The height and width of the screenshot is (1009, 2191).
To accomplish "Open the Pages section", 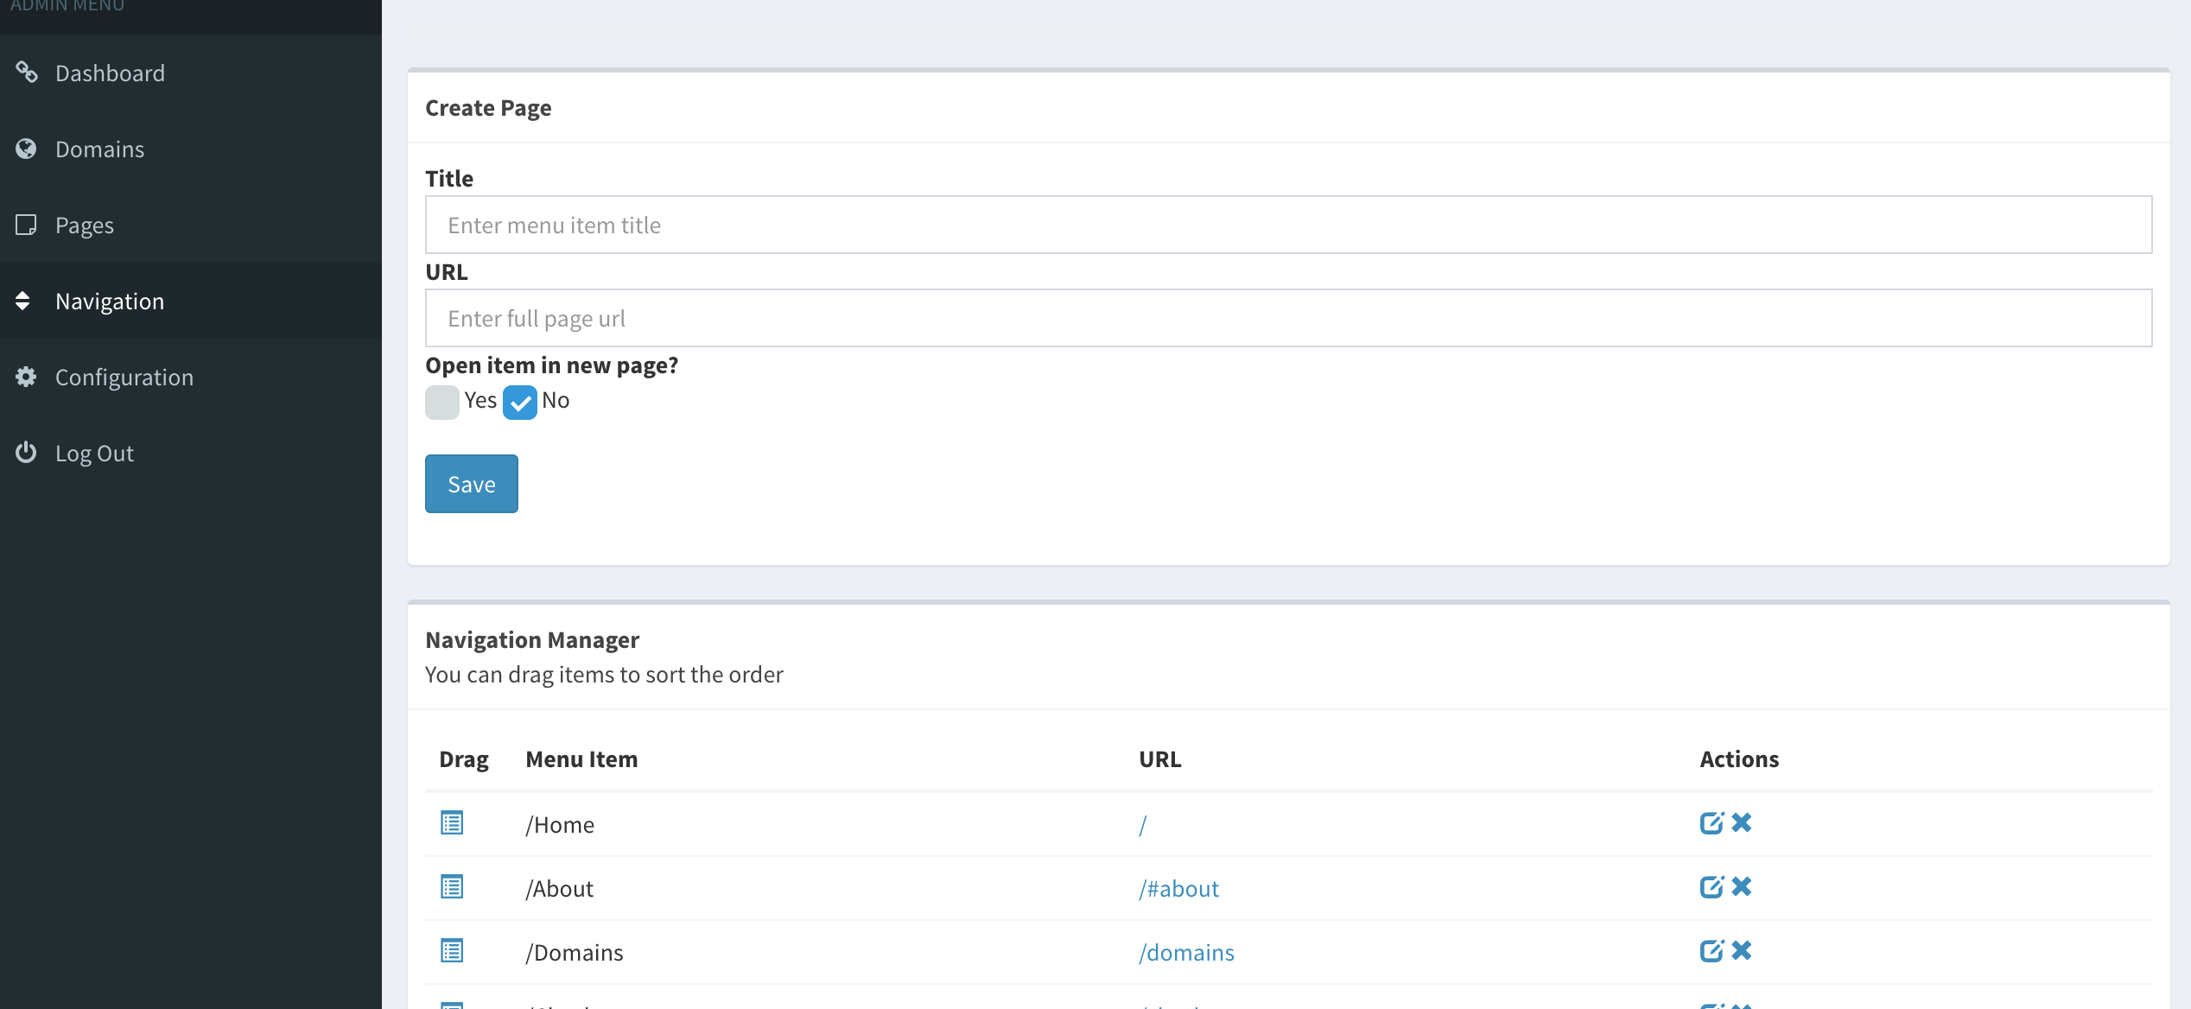I will (85, 225).
